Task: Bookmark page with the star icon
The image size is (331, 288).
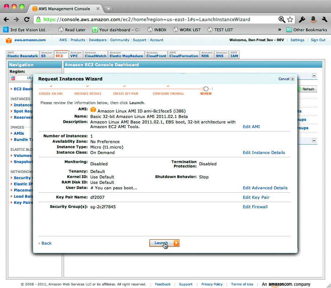Action: point(290,19)
